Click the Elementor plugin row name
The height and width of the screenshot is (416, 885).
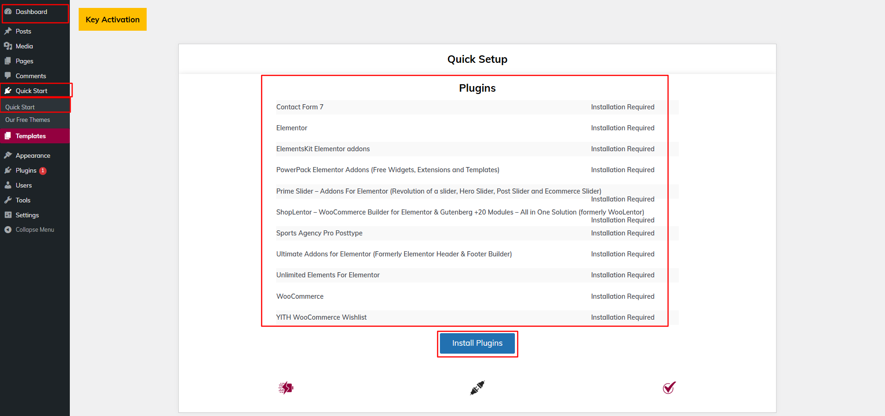tap(292, 128)
